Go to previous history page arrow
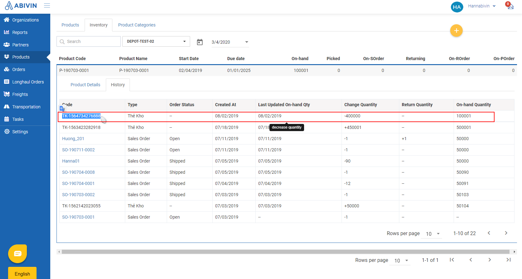Image resolution: width=522 pixels, height=279 pixels. tap(489, 233)
